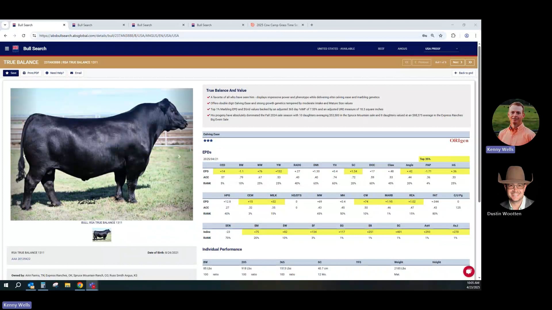Open Chrome's three-dot menu

[x=476, y=36]
